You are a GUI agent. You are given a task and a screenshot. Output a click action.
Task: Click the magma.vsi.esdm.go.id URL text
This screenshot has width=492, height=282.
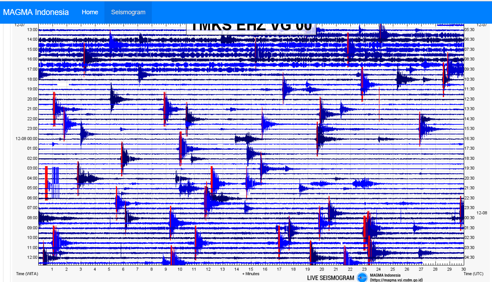[396, 280]
